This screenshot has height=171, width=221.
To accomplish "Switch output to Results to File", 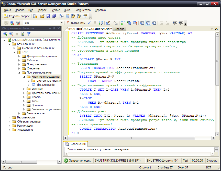I will (154, 23).
